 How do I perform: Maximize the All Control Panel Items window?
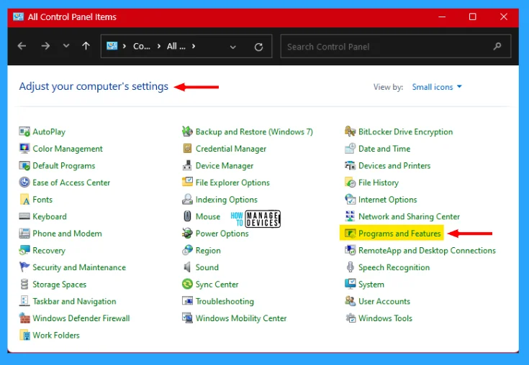click(472, 17)
